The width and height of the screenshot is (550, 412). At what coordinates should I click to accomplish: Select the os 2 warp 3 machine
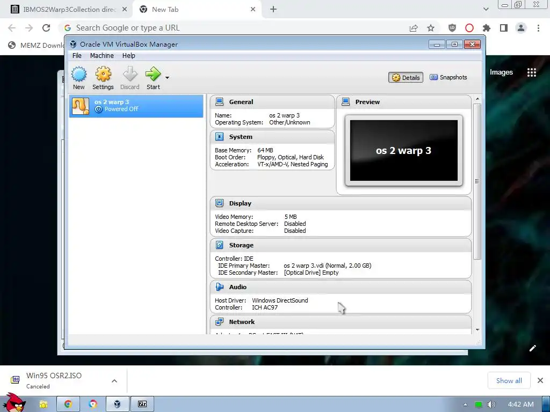pyautogui.click(x=136, y=106)
